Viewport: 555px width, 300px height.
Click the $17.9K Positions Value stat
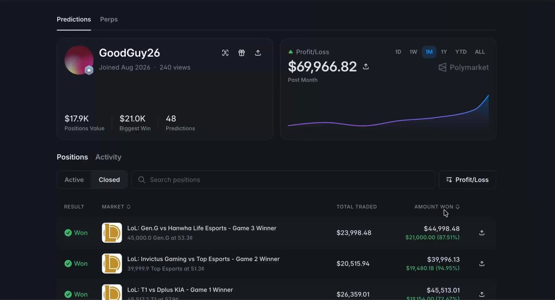point(85,123)
